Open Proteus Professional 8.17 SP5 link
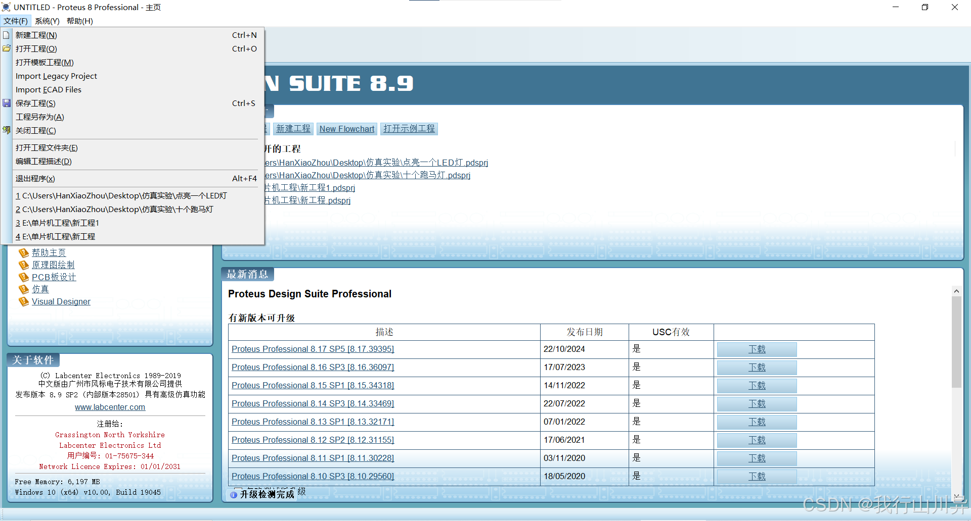 [313, 349]
